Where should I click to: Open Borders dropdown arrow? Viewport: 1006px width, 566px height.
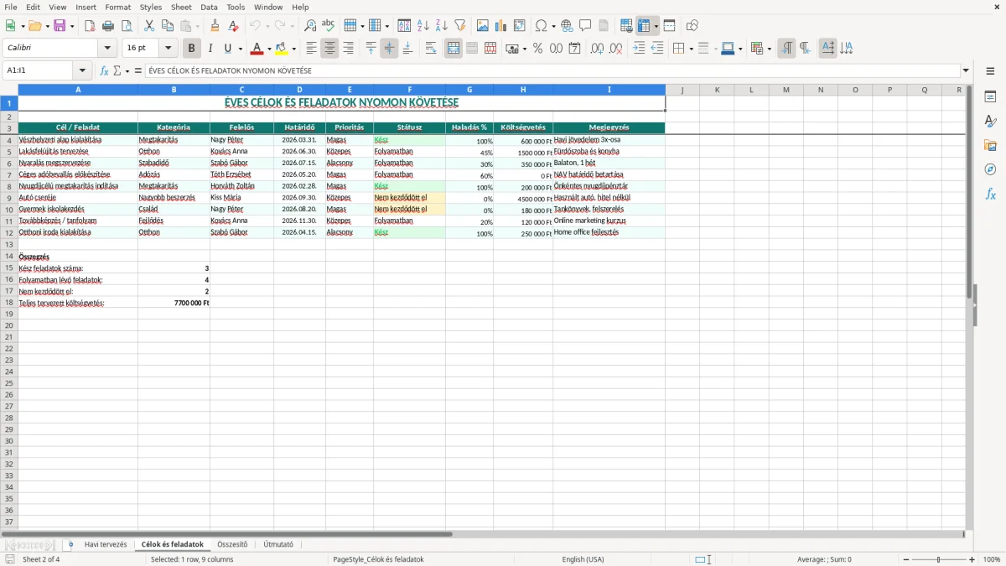690,49
